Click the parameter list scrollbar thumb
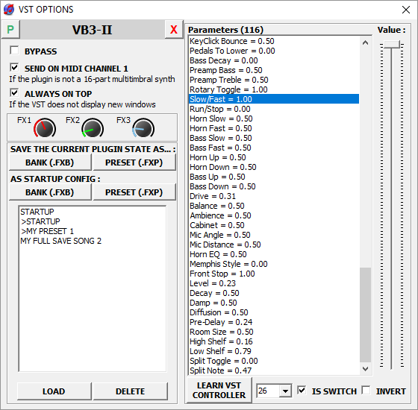Image resolution: width=418 pixels, height=410 pixels. click(365, 315)
